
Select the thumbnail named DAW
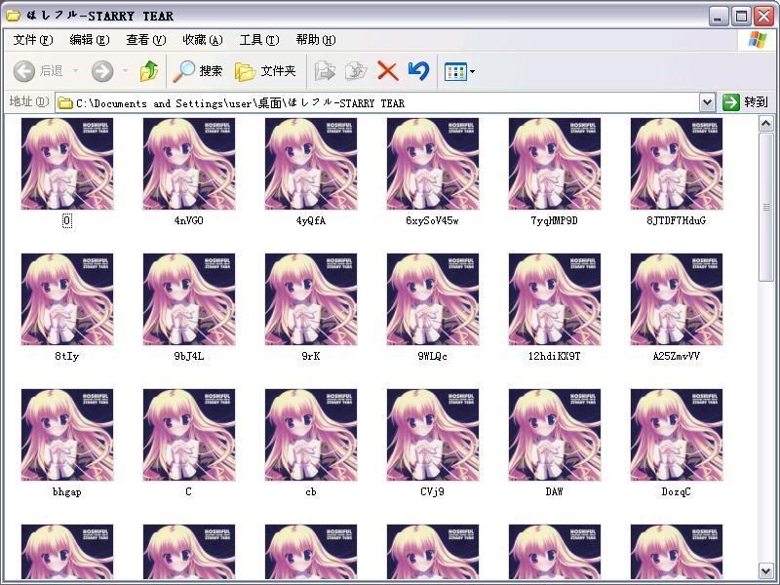(x=555, y=435)
